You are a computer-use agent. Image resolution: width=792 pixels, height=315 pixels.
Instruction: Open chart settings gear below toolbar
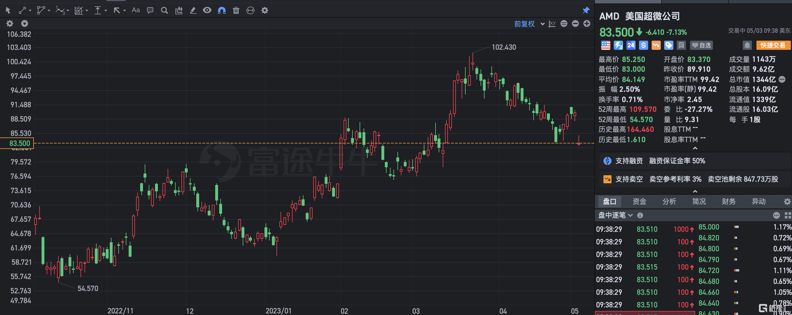(x=10, y=23)
